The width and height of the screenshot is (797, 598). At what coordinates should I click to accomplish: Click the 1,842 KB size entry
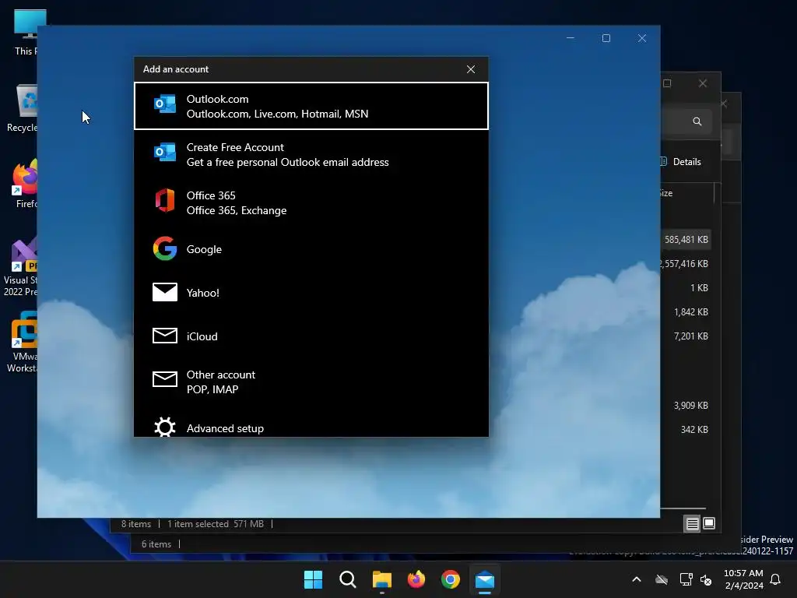coord(691,312)
